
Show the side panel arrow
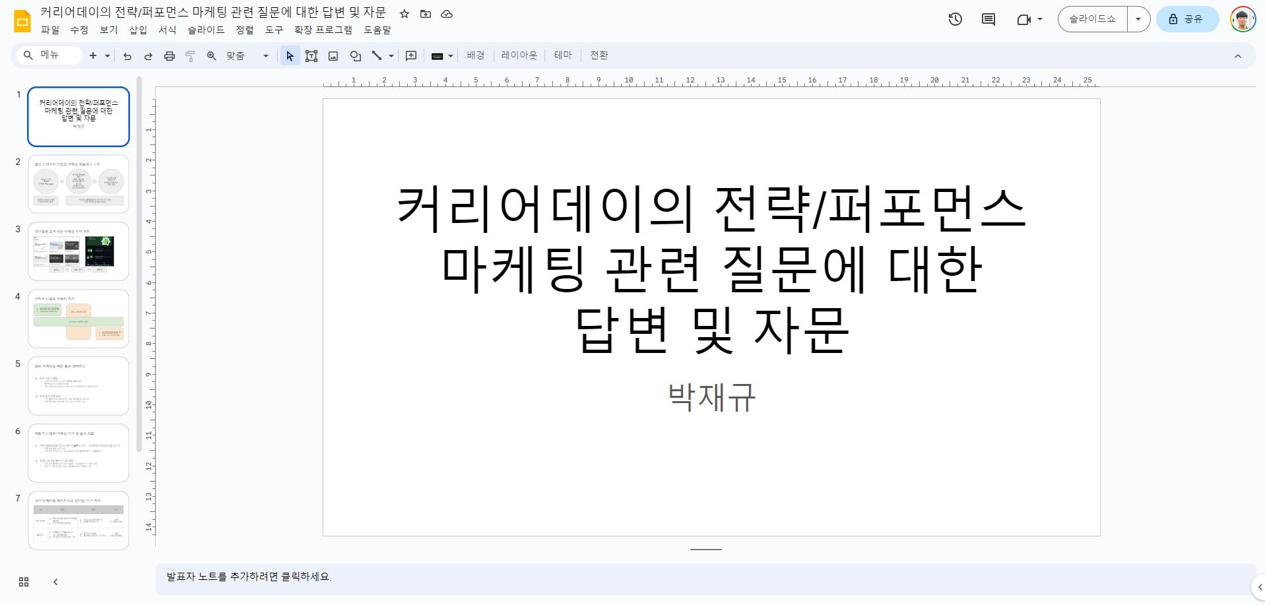point(1258,587)
